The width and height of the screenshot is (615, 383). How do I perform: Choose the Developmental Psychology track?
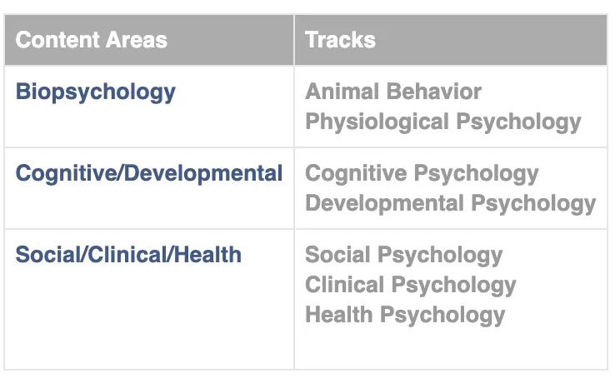[x=451, y=204]
